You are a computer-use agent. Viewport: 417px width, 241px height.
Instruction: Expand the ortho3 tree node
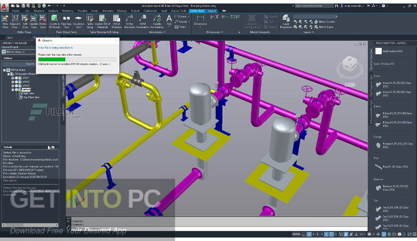point(12,86)
